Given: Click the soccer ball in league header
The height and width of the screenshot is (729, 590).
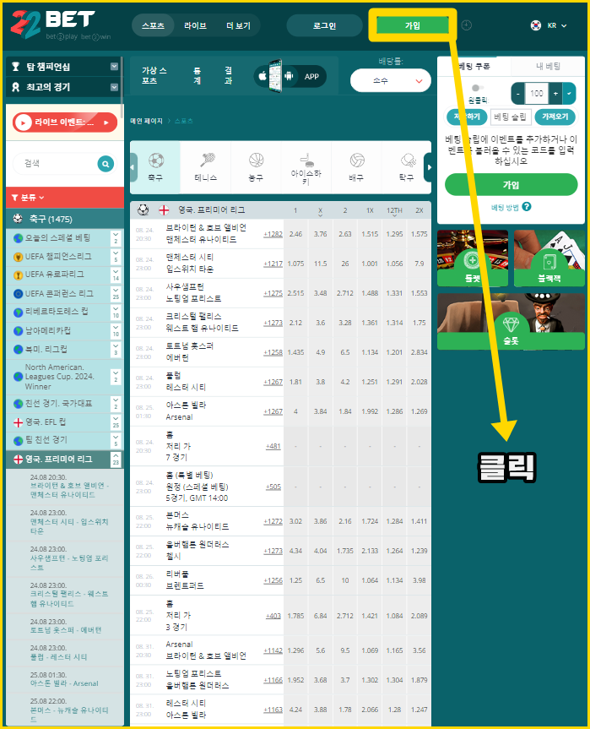Looking at the screenshot, I should (143, 210).
